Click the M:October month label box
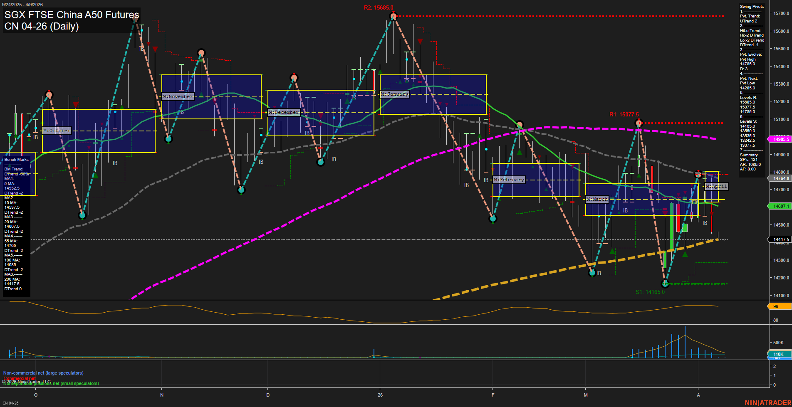This screenshot has height=407, width=792. click(57, 130)
